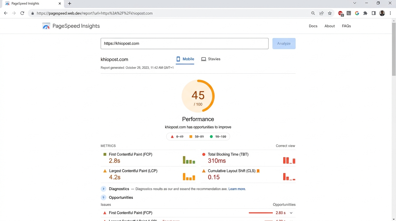The height and width of the screenshot is (221, 396).
Task: Open the zoom magnifier icon in address bar
Action: [313, 13]
